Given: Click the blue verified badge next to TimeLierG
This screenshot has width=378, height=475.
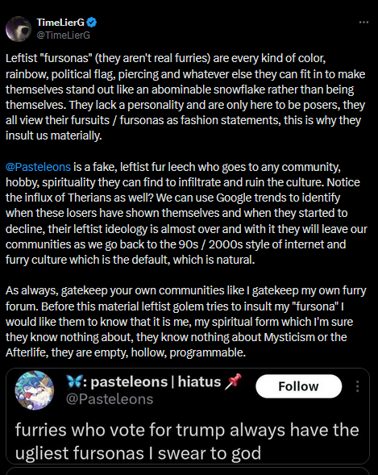Looking at the screenshot, I should click(92, 23).
